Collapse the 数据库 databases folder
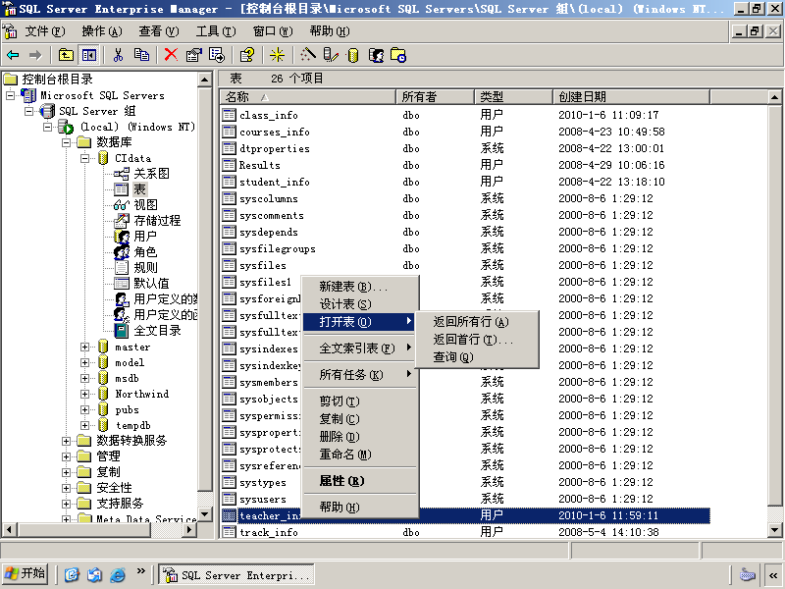The image size is (785, 589). 66,142
